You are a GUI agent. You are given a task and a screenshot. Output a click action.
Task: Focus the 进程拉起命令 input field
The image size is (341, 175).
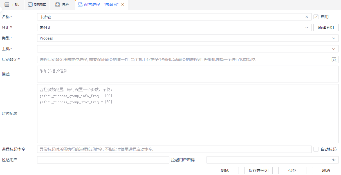174,149
